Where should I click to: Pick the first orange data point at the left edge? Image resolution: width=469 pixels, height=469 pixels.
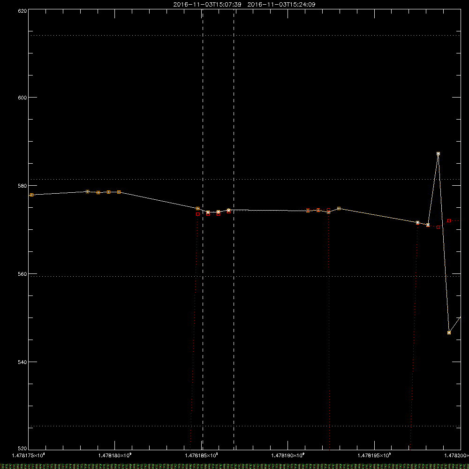pos(32,195)
